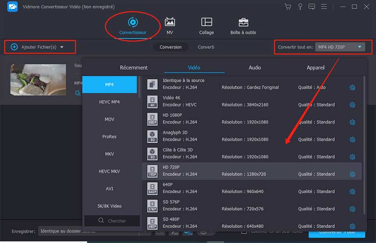Viewport: 376px width, 243px height.
Task: Select MKV in the format list
Action: click(x=110, y=154)
